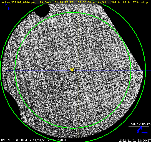Image resolution: width=151 pixels, height=142 pixels.
Task: Click the blue E east indicator
Action: [x=9, y=9]
